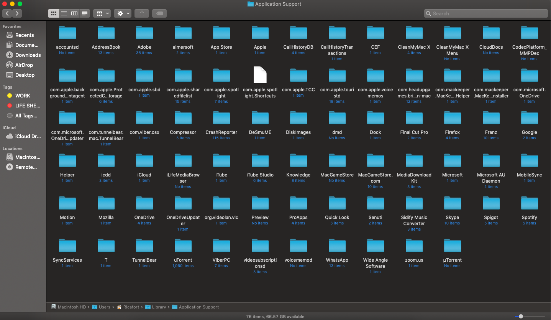Select the Google folder icon
This screenshot has width=551, height=320.
530,118
